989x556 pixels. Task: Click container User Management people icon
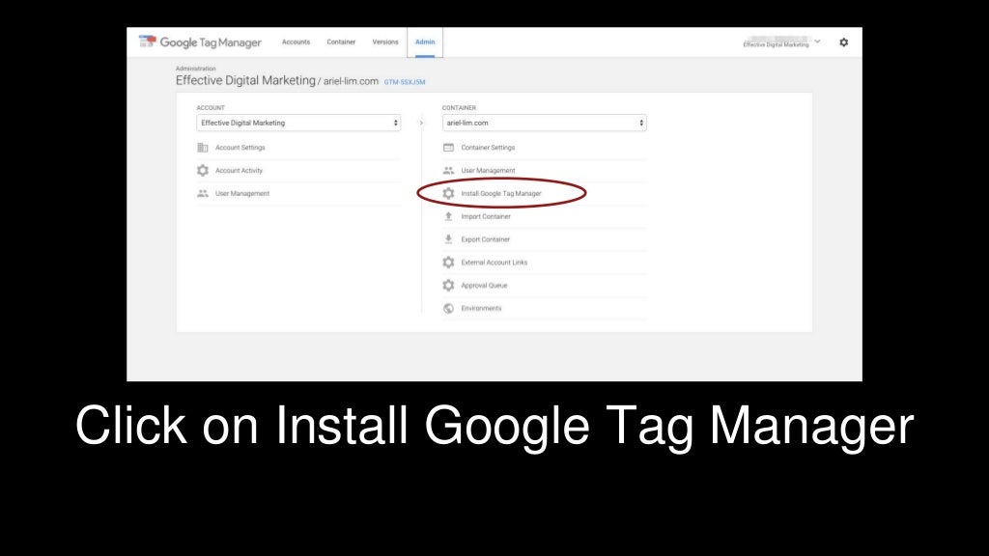(448, 170)
